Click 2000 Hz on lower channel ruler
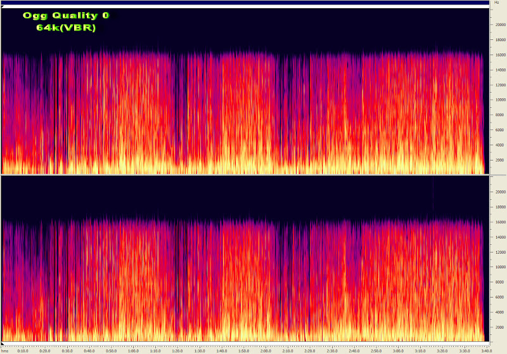Viewport: 507px width, 354px height. (x=499, y=327)
